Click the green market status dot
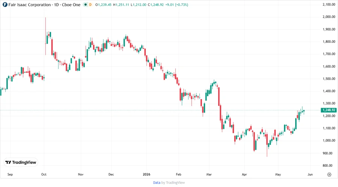Image resolution: width=338 pixels, height=187 pixels. (x=86, y=5)
